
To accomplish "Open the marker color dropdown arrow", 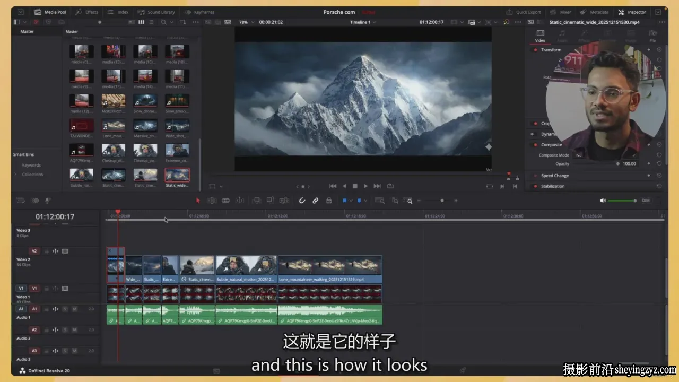I will pyautogui.click(x=365, y=201).
